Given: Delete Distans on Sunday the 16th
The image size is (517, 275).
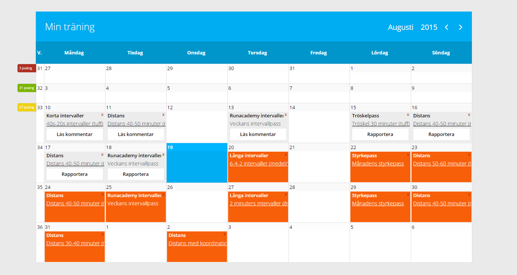Looking at the screenshot, I should point(469,115).
